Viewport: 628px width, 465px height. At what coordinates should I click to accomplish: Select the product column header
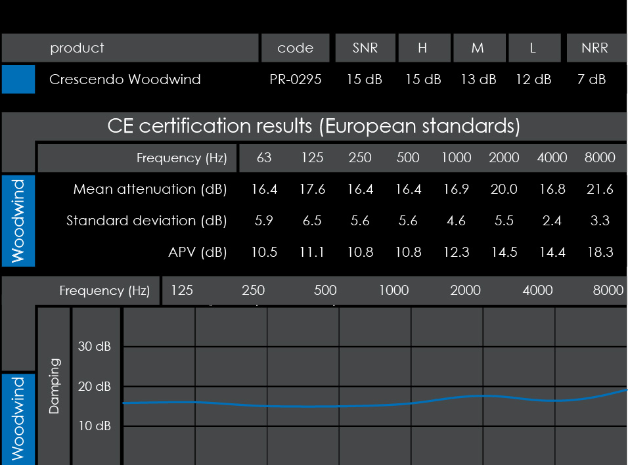(x=130, y=48)
